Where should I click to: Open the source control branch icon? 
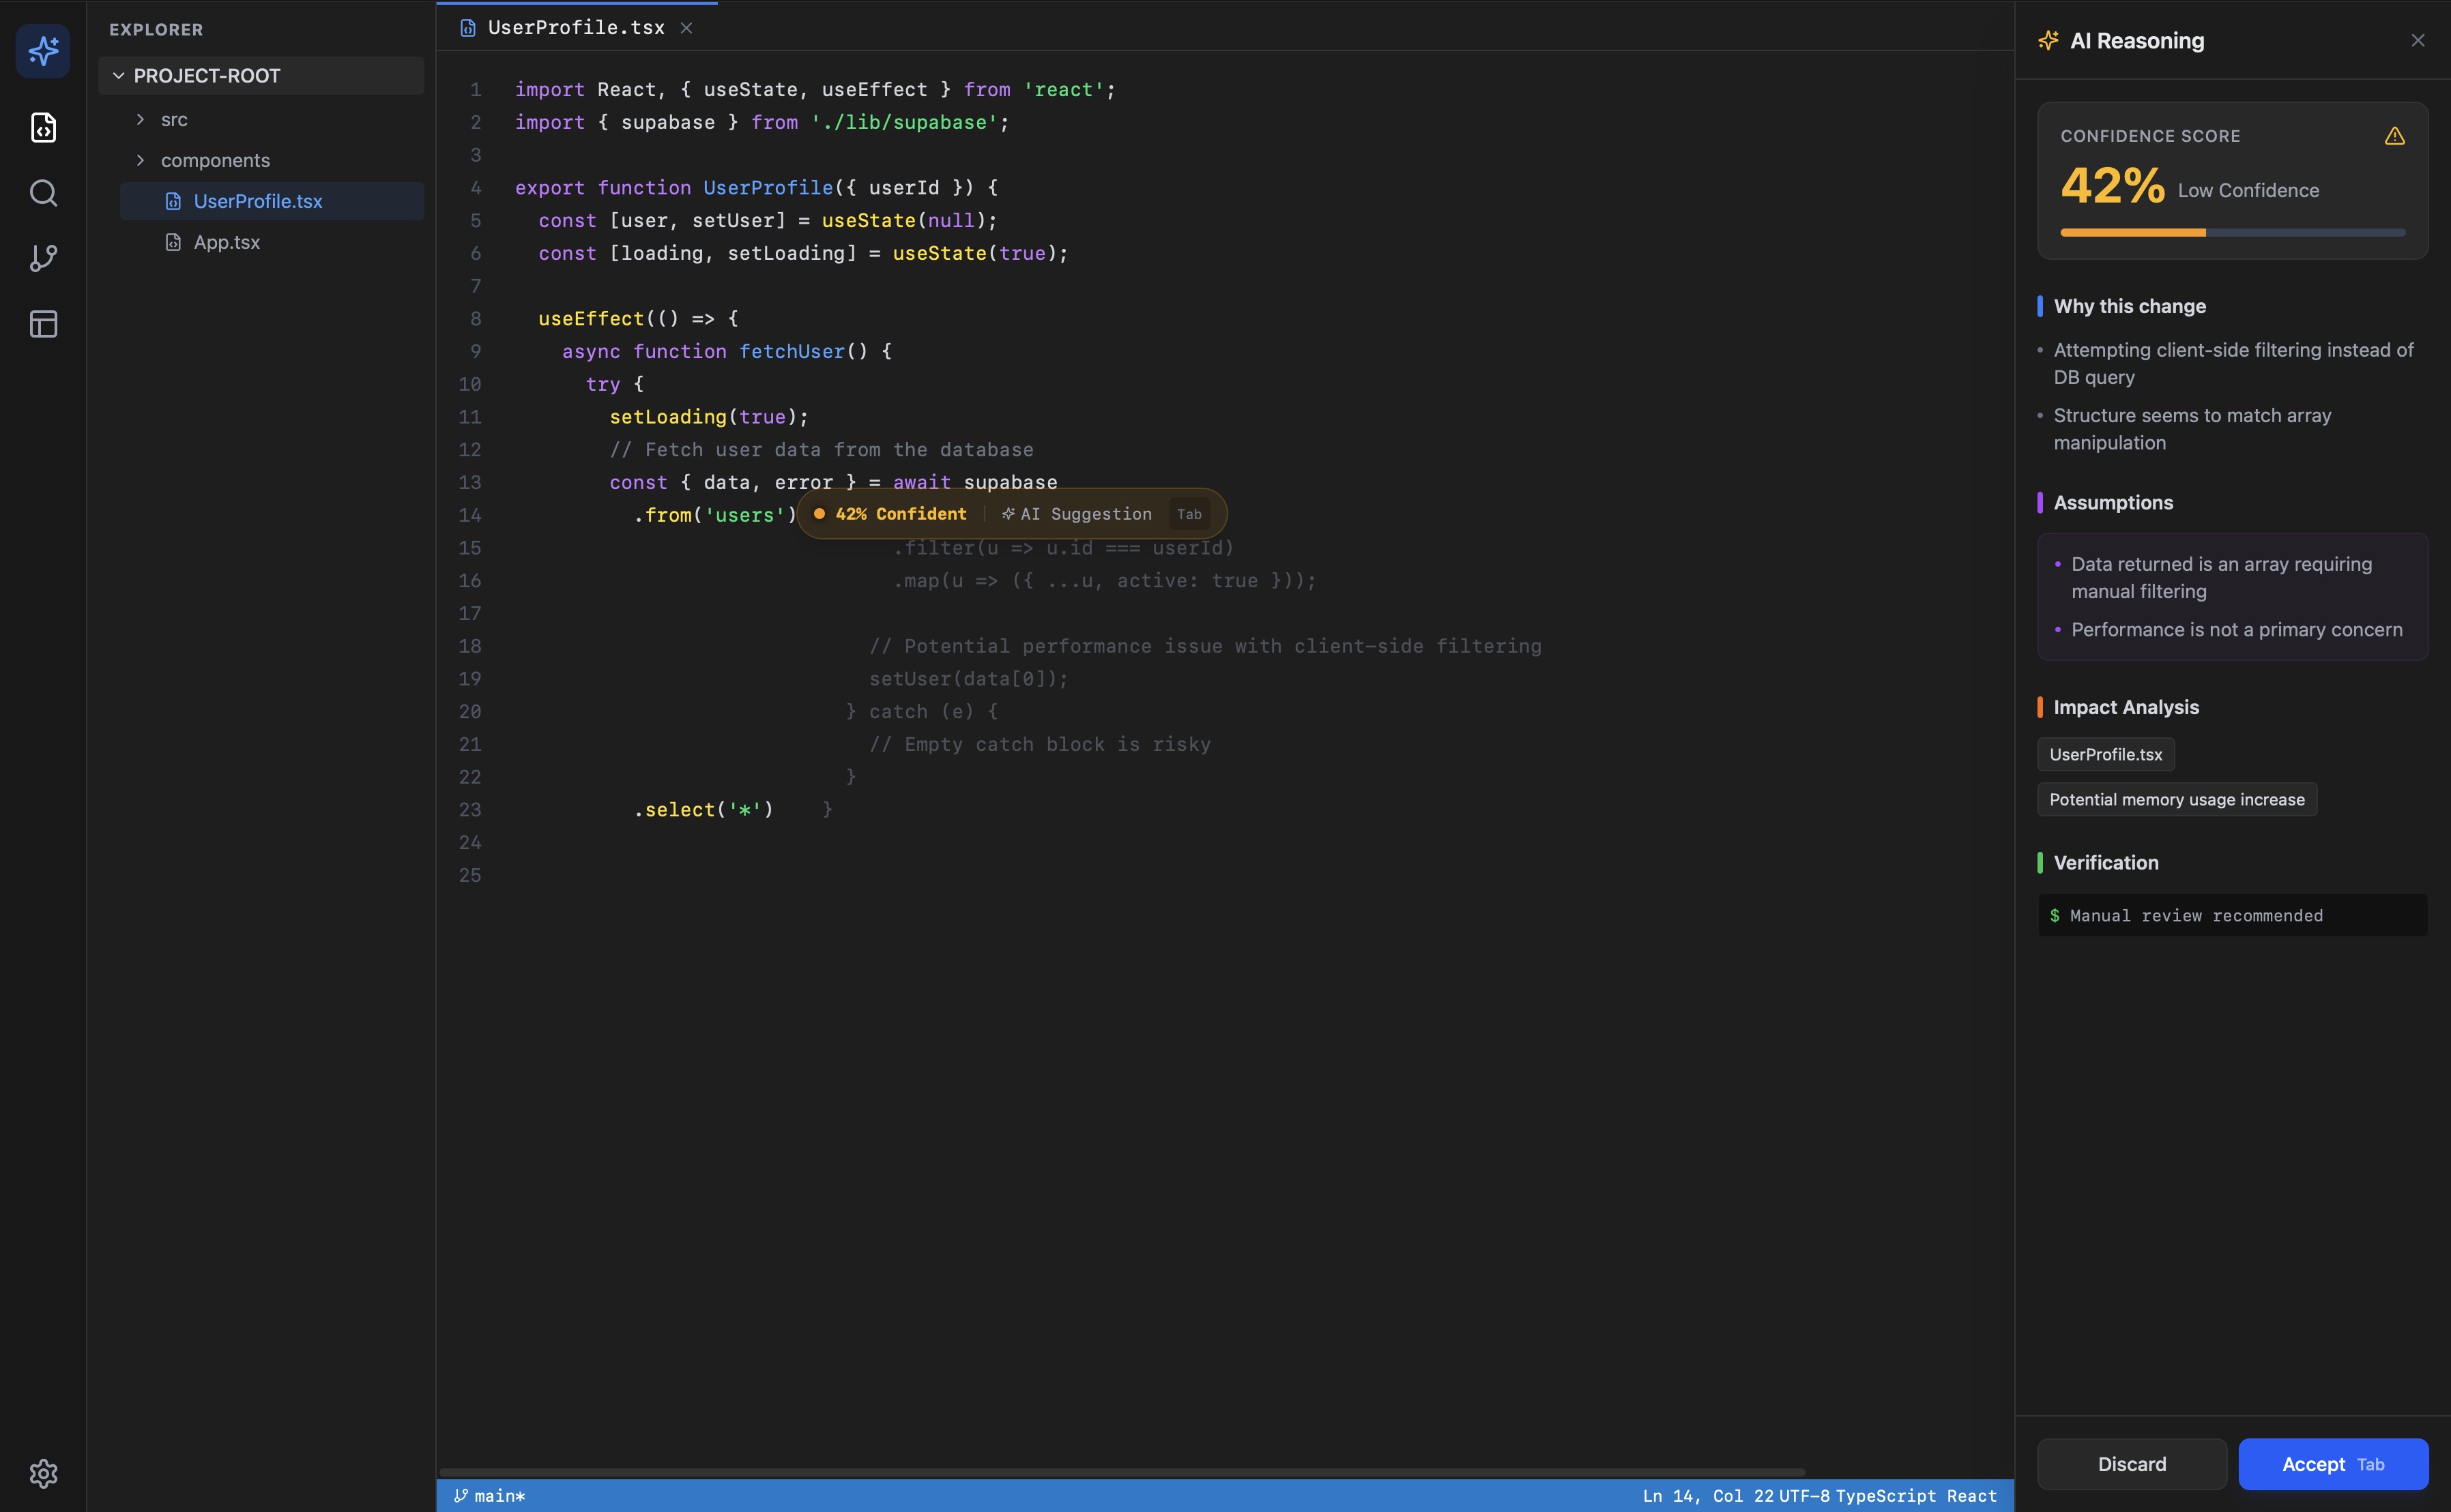click(x=43, y=258)
